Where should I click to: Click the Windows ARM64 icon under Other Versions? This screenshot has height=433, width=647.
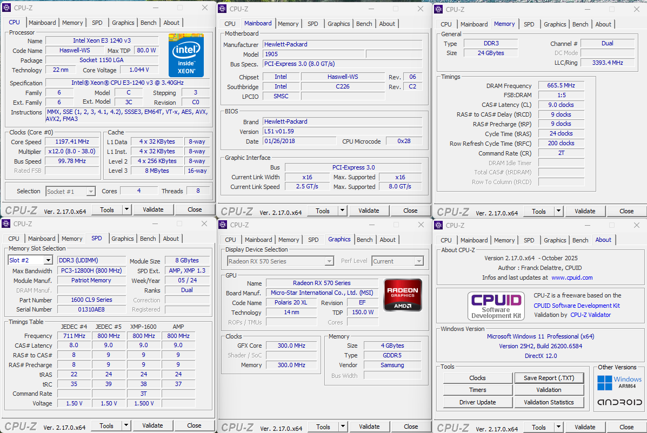619,382
